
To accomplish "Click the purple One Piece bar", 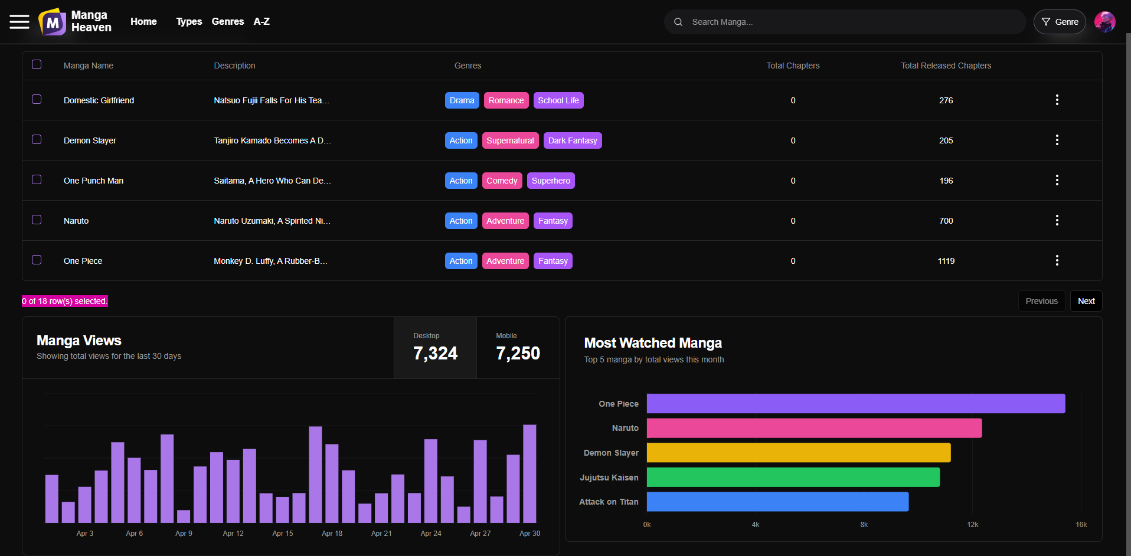I will click(856, 404).
